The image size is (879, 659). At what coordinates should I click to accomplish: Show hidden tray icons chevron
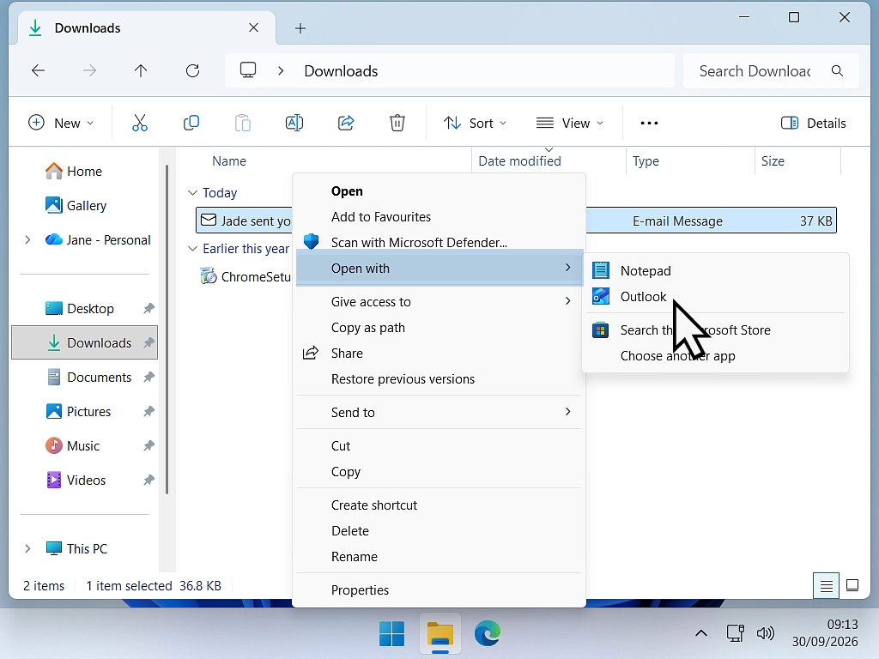700,634
